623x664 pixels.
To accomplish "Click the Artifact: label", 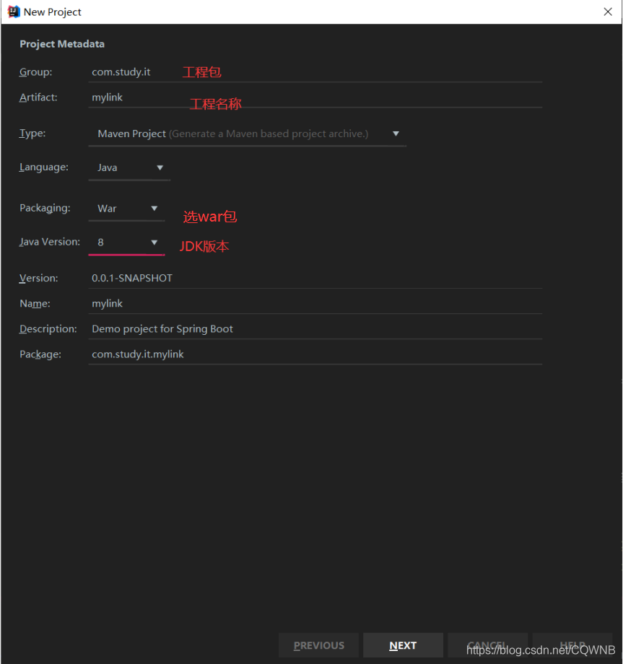I will point(38,97).
